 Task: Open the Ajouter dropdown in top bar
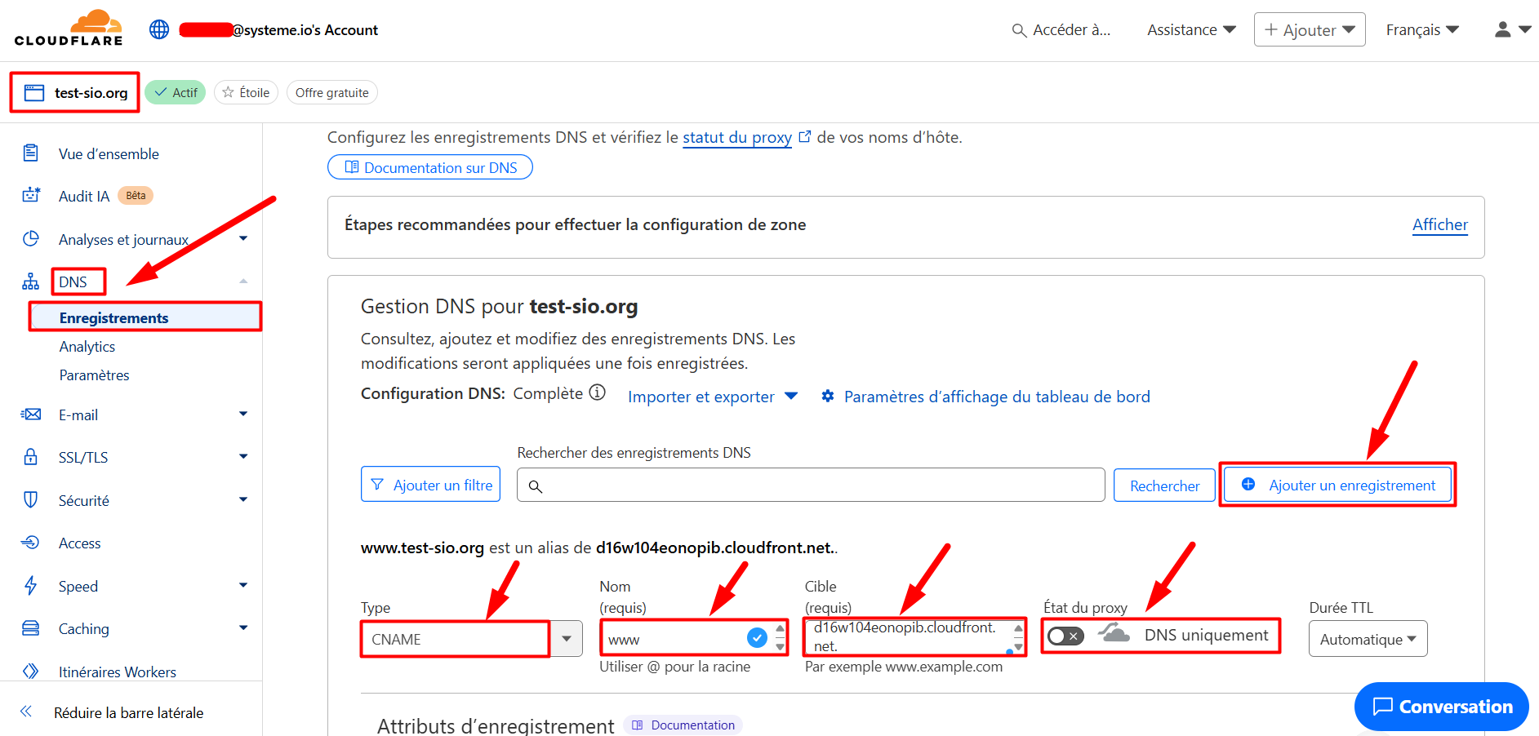(x=1310, y=29)
